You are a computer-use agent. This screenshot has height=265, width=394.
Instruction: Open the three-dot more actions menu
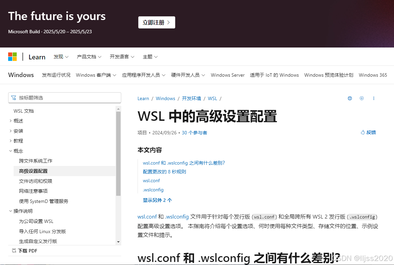pyautogui.click(x=374, y=98)
